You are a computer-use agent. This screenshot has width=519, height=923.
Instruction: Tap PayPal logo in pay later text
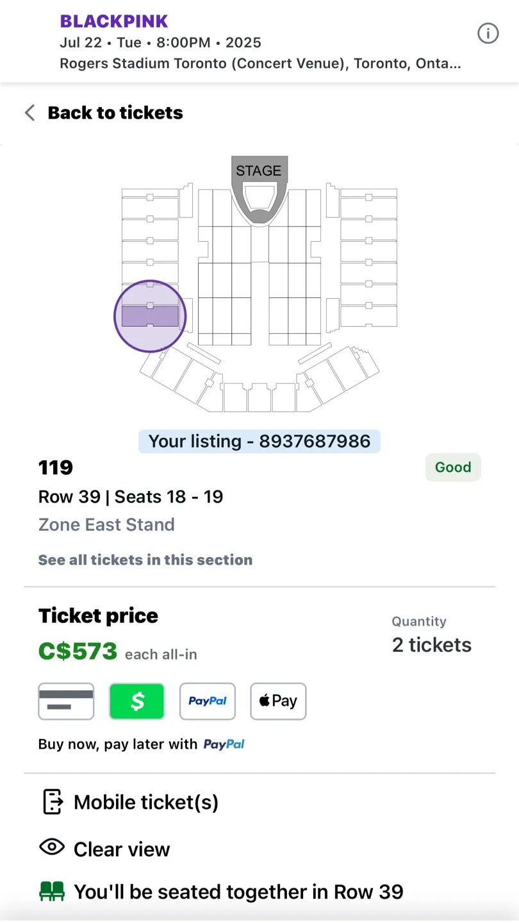224,744
